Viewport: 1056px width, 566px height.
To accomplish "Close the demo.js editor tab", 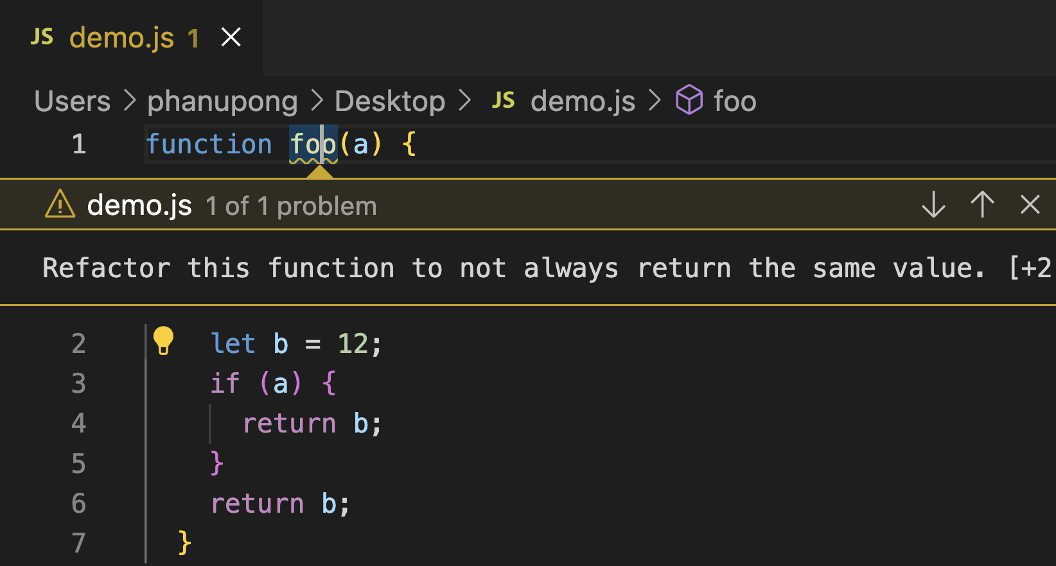I will [x=231, y=37].
